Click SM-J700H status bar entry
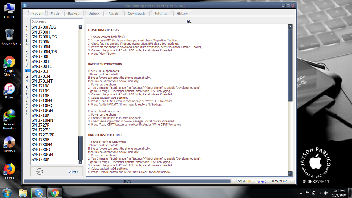352x198 pixels. click(x=245, y=181)
